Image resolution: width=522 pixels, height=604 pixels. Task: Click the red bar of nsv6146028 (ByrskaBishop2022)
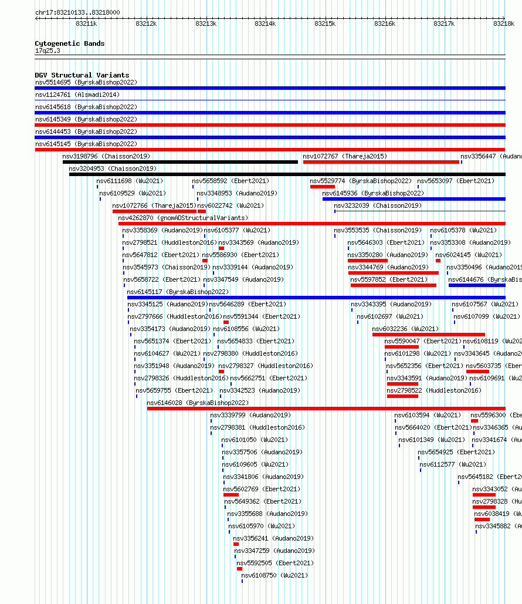click(x=326, y=409)
